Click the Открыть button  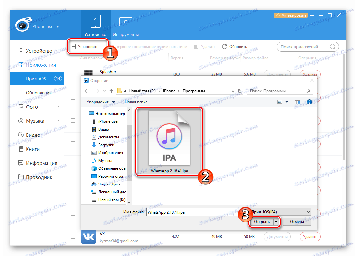pos(262,222)
